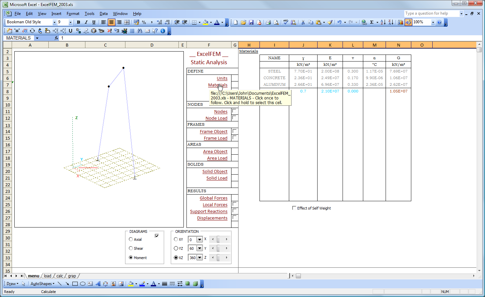Screen dimensions: 485x297
Task: Open the Data menu
Action: tap(104, 14)
